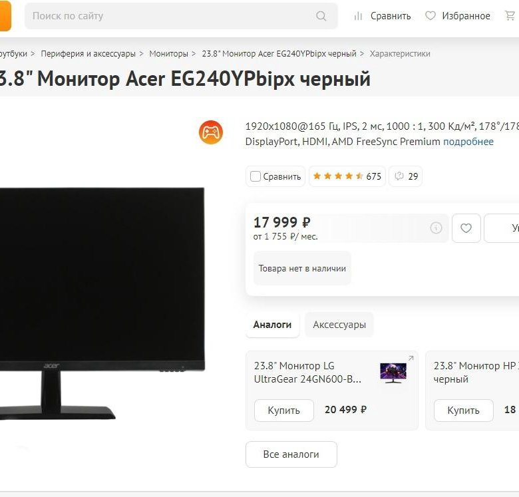Click the orange gamepad badge icon
519x497 pixels.
click(x=211, y=132)
